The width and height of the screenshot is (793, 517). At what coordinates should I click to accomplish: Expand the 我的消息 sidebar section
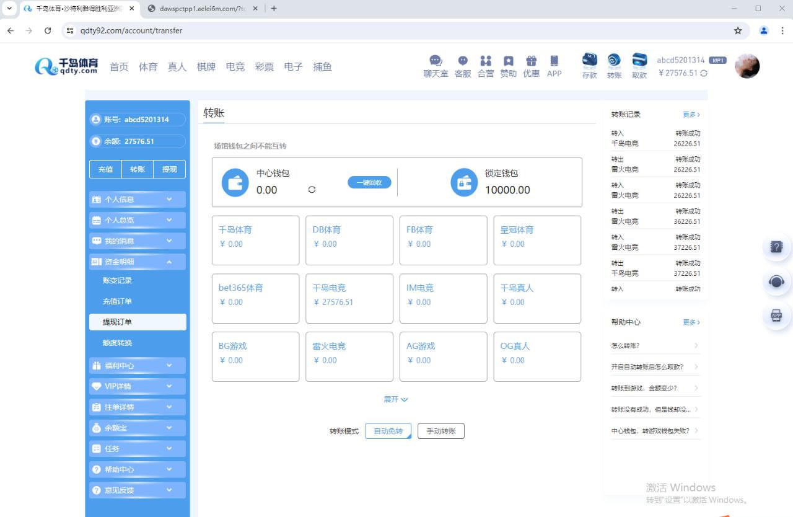[x=138, y=241]
